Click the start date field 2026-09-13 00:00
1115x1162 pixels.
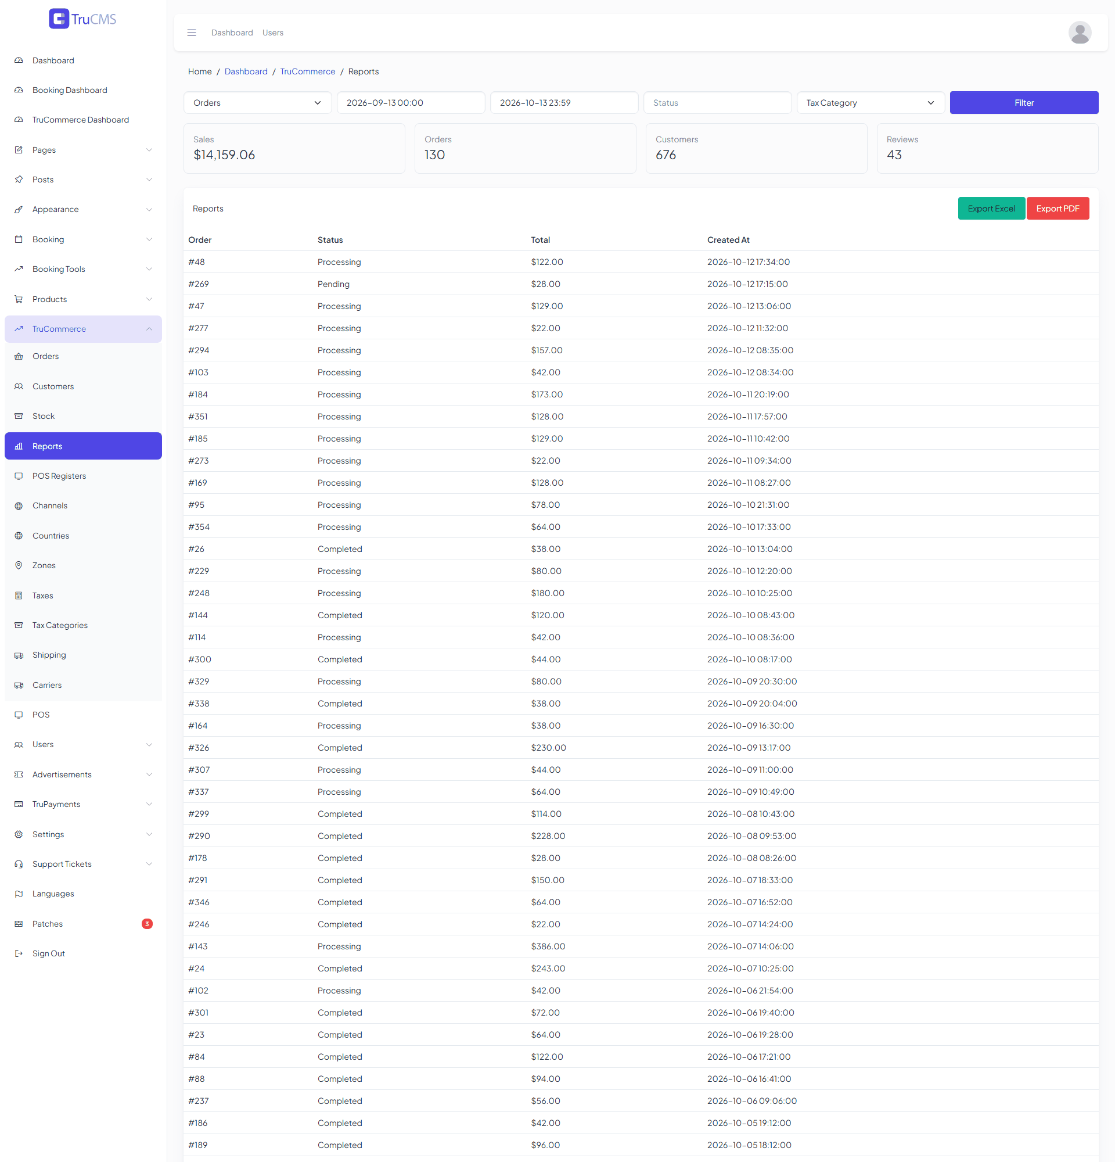[411, 103]
